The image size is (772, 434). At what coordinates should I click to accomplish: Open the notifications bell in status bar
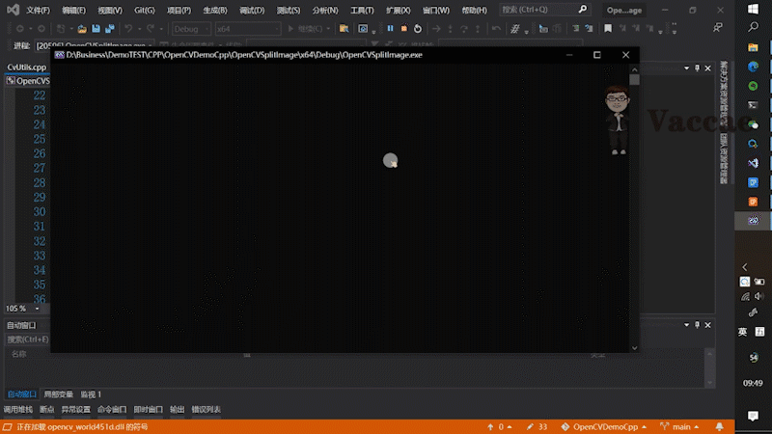pyautogui.click(x=719, y=426)
